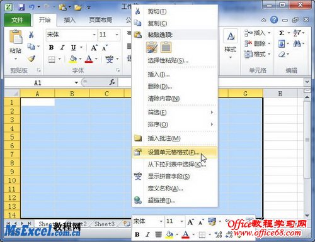Expand the 排序(O) submenu arrow
The height and width of the screenshot is (242, 315).
[x=212, y=124]
